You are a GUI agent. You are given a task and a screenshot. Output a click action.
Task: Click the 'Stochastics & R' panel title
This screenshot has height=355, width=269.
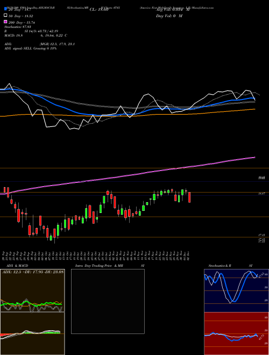click(x=220, y=266)
